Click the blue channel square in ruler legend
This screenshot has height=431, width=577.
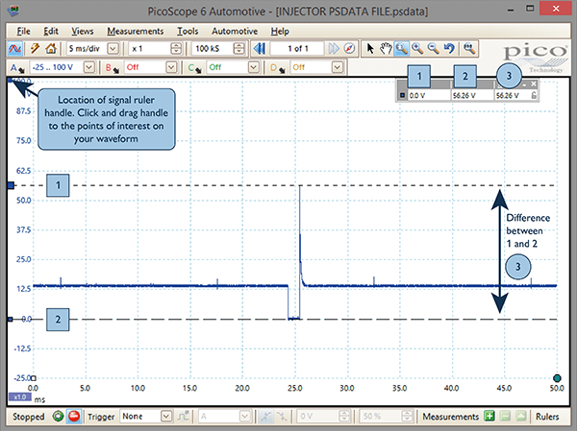[402, 96]
